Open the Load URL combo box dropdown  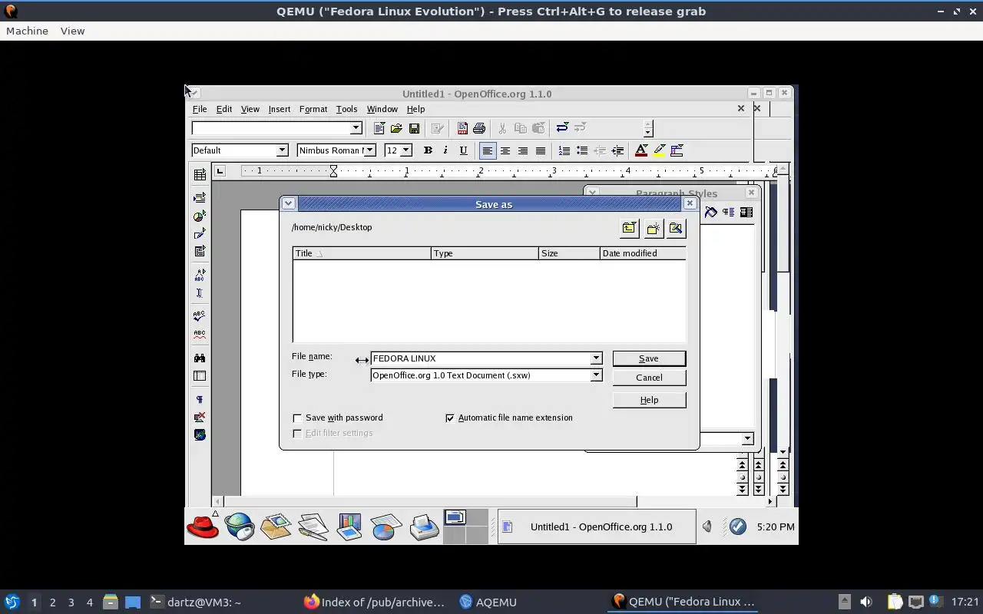click(356, 128)
